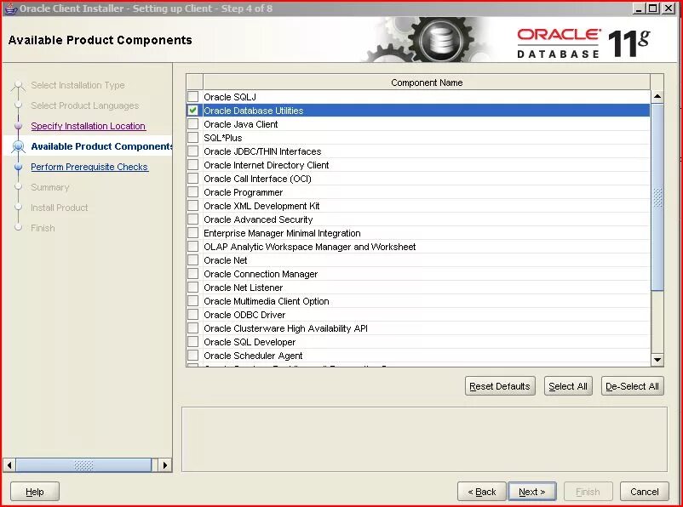Select the SQL*Plus row text
This screenshot has width=683, height=507.
(x=222, y=138)
